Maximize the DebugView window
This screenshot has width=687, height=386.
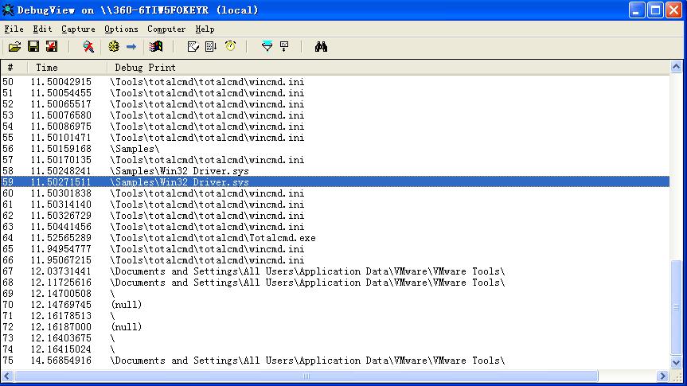[655, 10]
